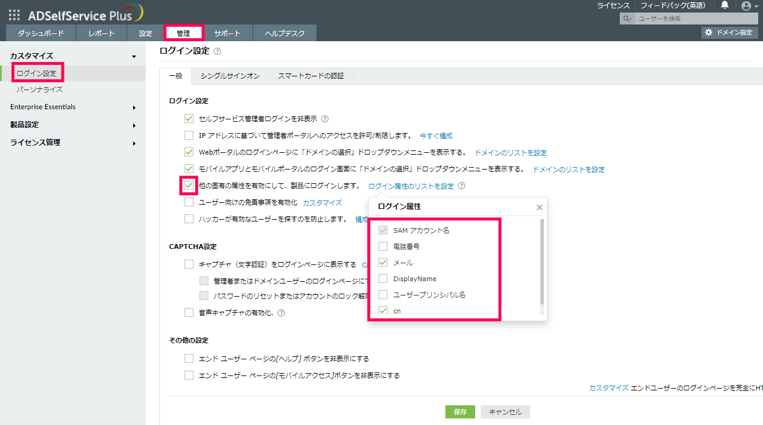
Task: Enable ユーザー向けの免責事項を有効化 checkbox
Action: point(189,202)
